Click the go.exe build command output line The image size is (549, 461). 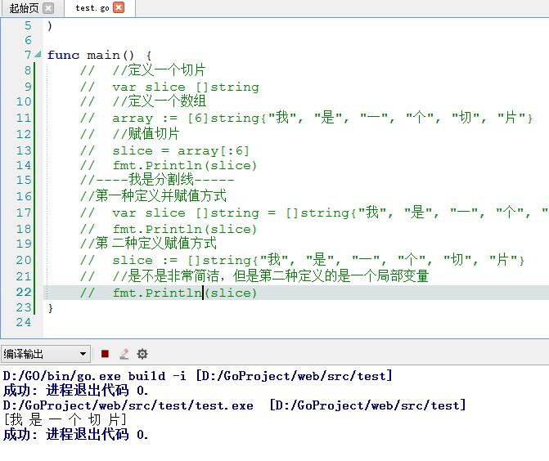click(198, 376)
